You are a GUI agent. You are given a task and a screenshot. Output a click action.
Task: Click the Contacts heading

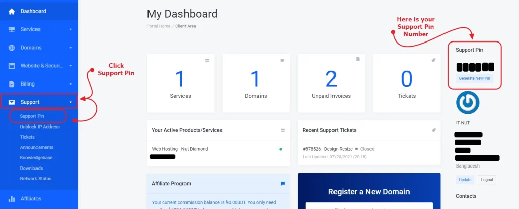pyautogui.click(x=466, y=196)
